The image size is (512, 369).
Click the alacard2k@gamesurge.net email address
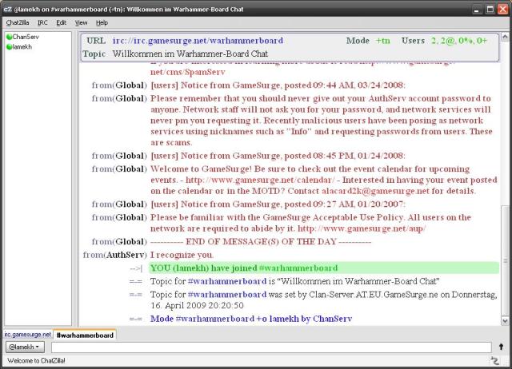click(375, 191)
